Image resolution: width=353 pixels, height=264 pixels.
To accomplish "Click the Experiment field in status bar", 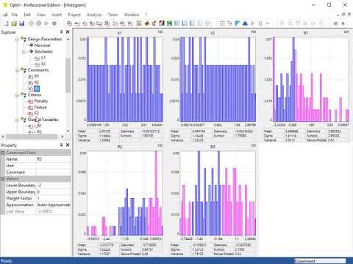I will point(320,261).
